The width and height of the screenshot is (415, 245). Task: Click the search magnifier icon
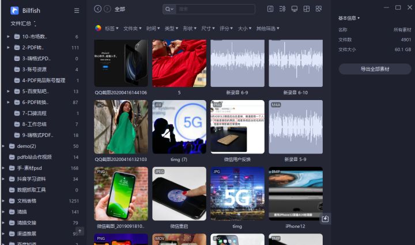(168, 9)
